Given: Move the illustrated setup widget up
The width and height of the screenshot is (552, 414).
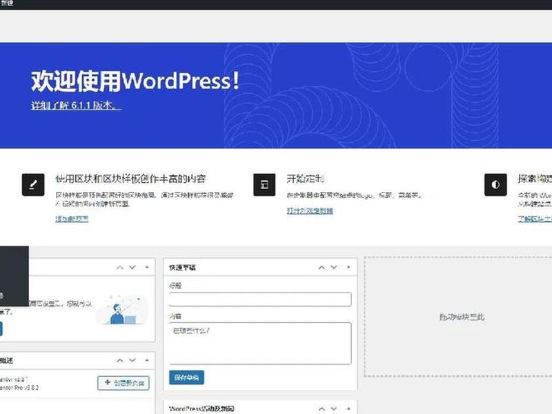Looking at the screenshot, I should (x=120, y=268).
